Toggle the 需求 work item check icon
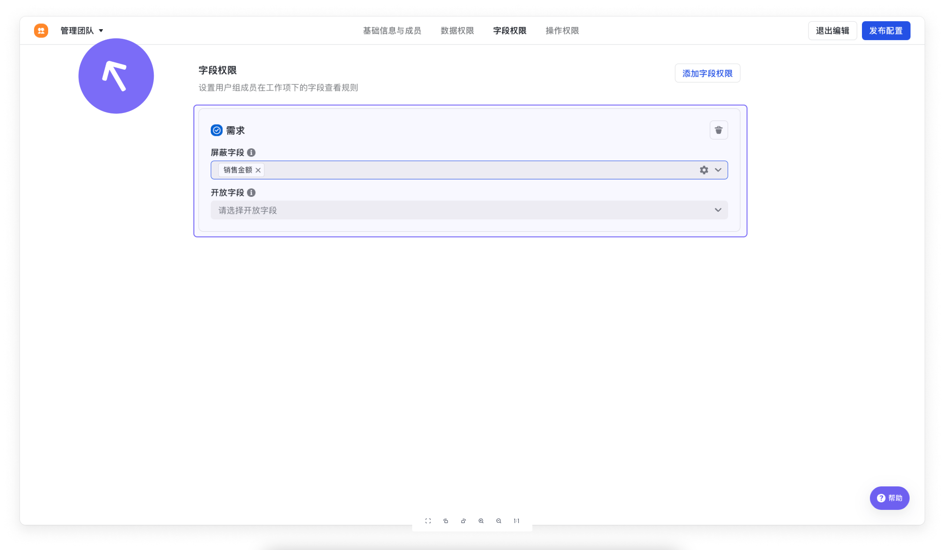945x550 pixels. click(x=216, y=130)
